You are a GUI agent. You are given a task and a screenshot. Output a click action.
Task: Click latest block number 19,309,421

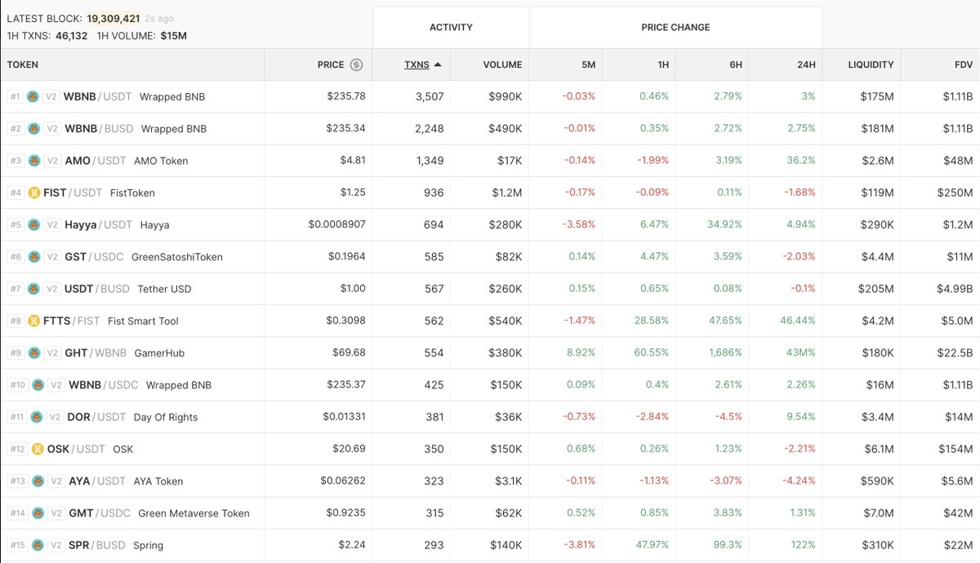point(113,18)
